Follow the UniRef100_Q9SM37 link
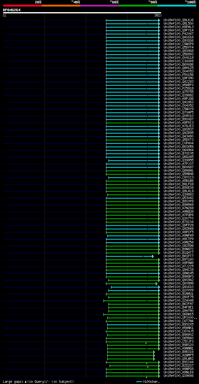This screenshot has height=384, width=199. click(x=179, y=129)
